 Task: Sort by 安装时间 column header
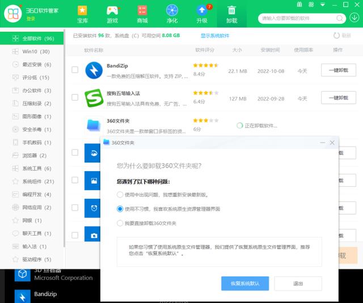pos(270,50)
